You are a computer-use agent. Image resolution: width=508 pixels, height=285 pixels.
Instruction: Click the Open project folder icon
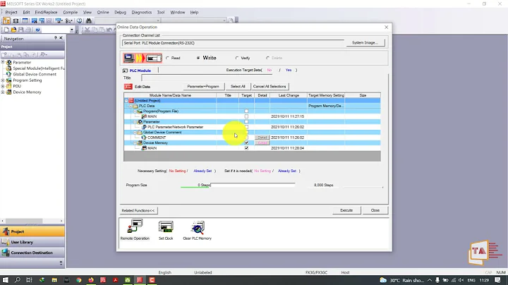coord(13,30)
